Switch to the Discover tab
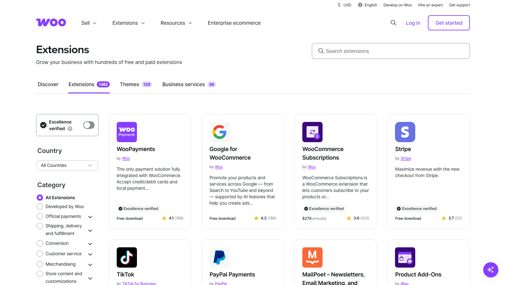Image resolution: width=506 pixels, height=285 pixels. (x=48, y=84)
